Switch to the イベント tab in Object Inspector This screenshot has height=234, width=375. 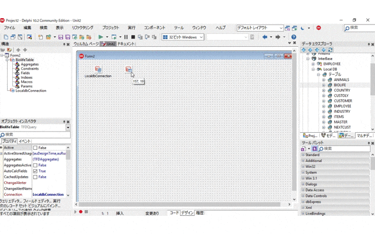(x=25, y=141)
